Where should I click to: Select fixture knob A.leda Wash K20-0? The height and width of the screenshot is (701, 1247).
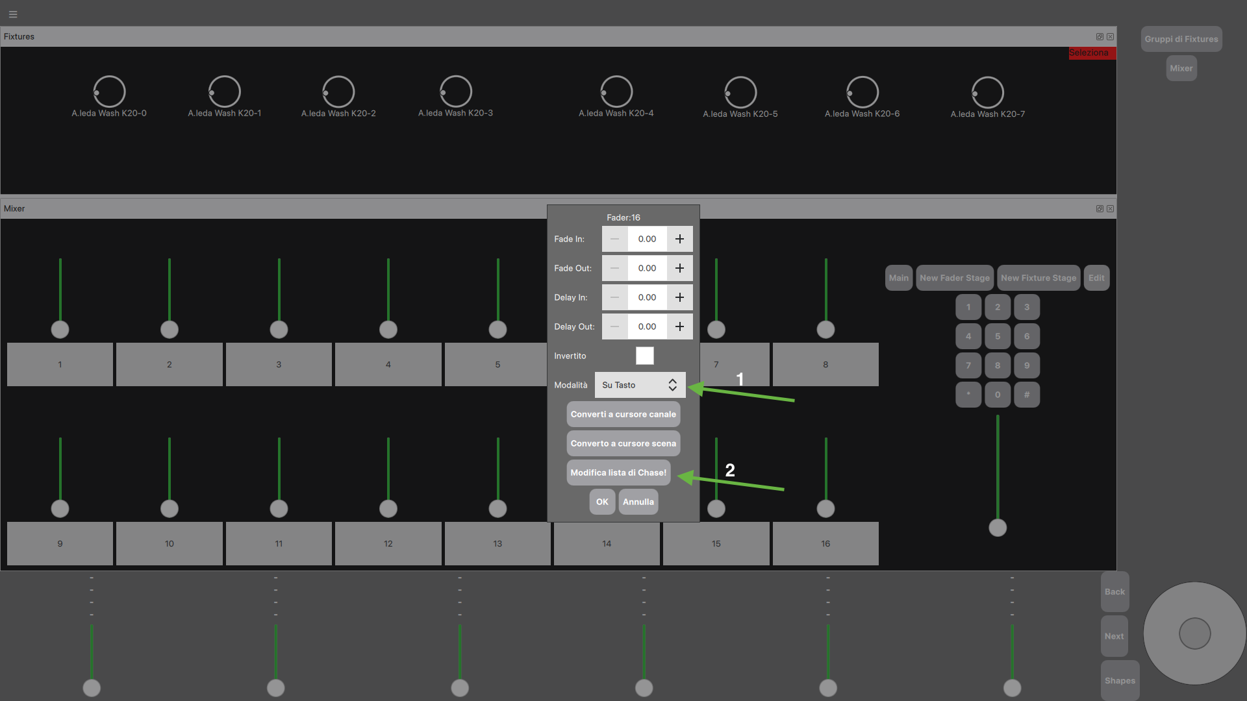pyautogui.click(x=109, y=92)
